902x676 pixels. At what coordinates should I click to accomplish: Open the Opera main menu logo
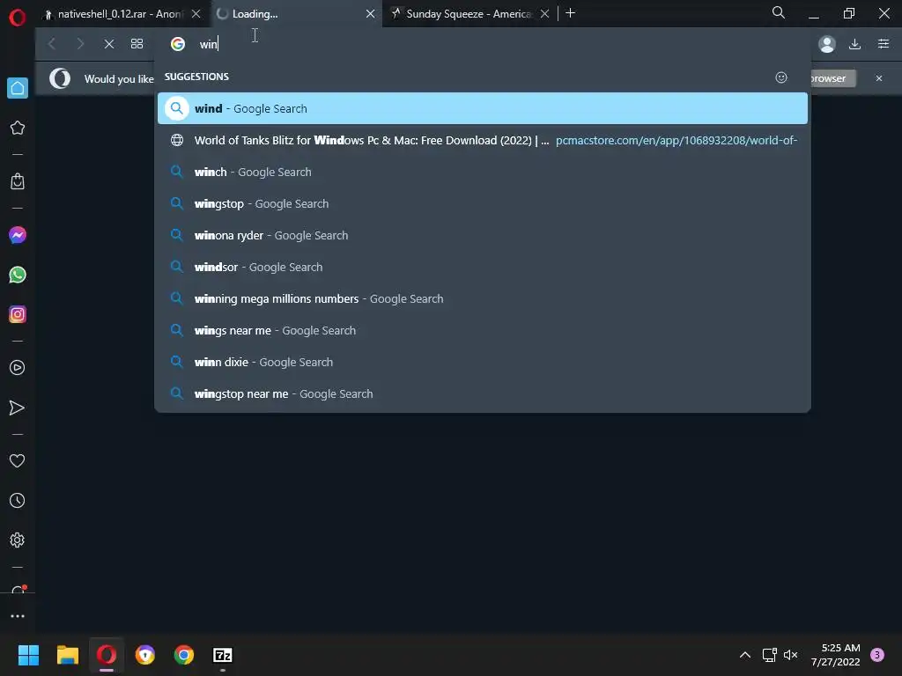click(x=18, y=18)
